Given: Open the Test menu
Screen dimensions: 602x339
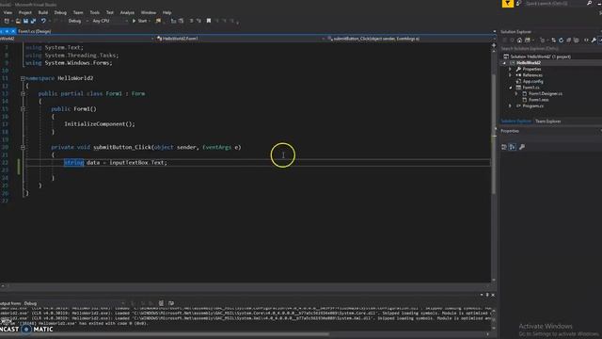Looking at the screenshot, I should coord(110,12).
